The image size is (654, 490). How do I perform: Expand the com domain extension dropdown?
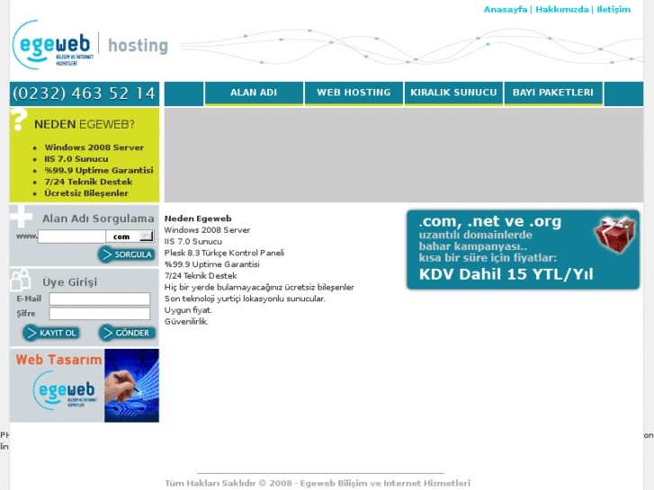coord(130,236)
